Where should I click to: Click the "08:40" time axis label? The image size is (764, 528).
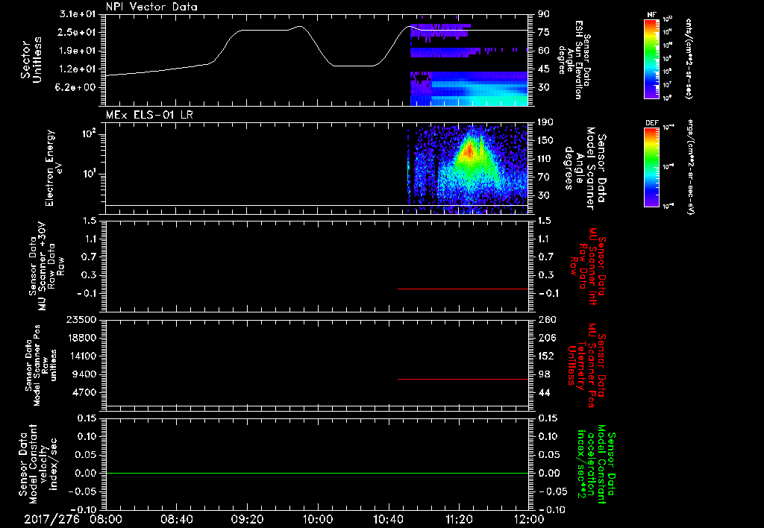176,519
